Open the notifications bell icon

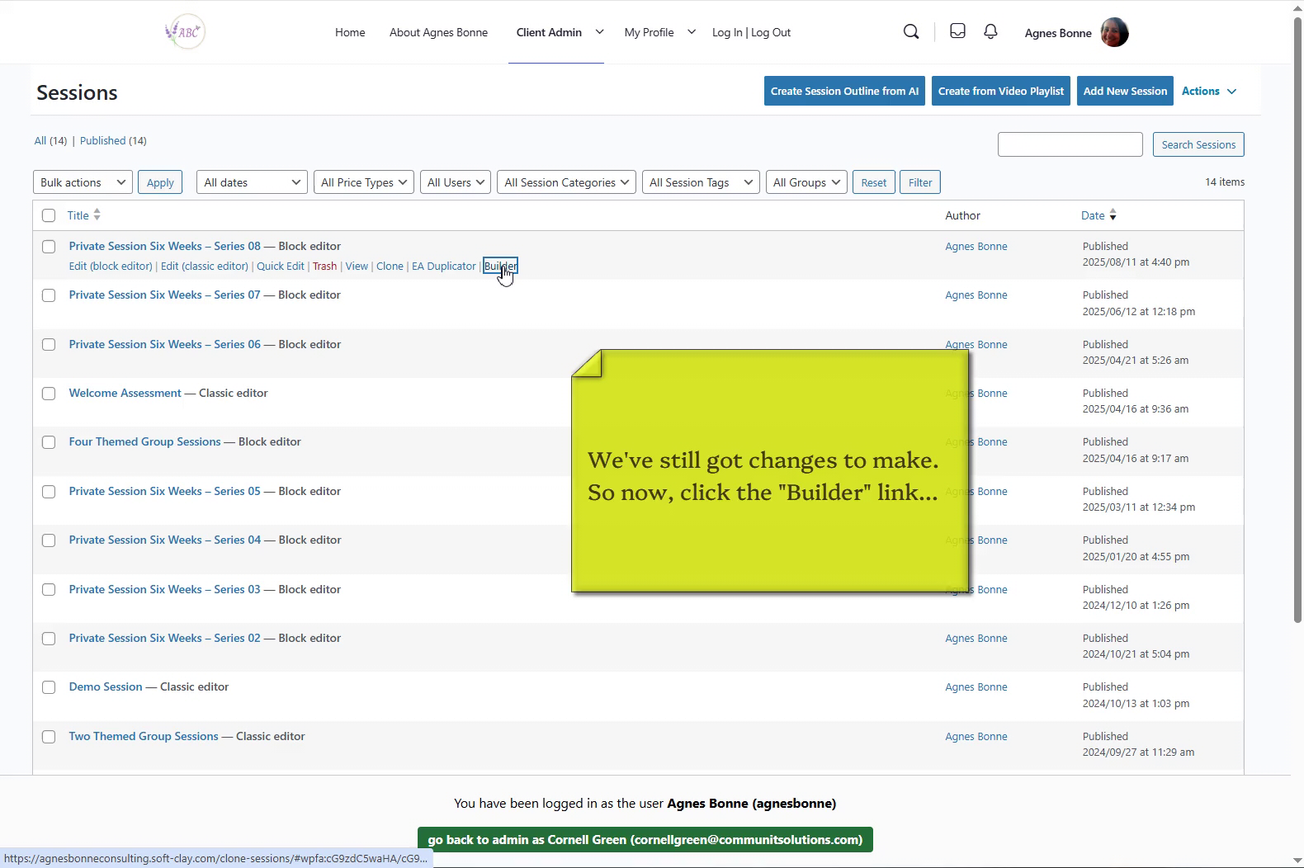pyautogui.click(x=990, y=31)
